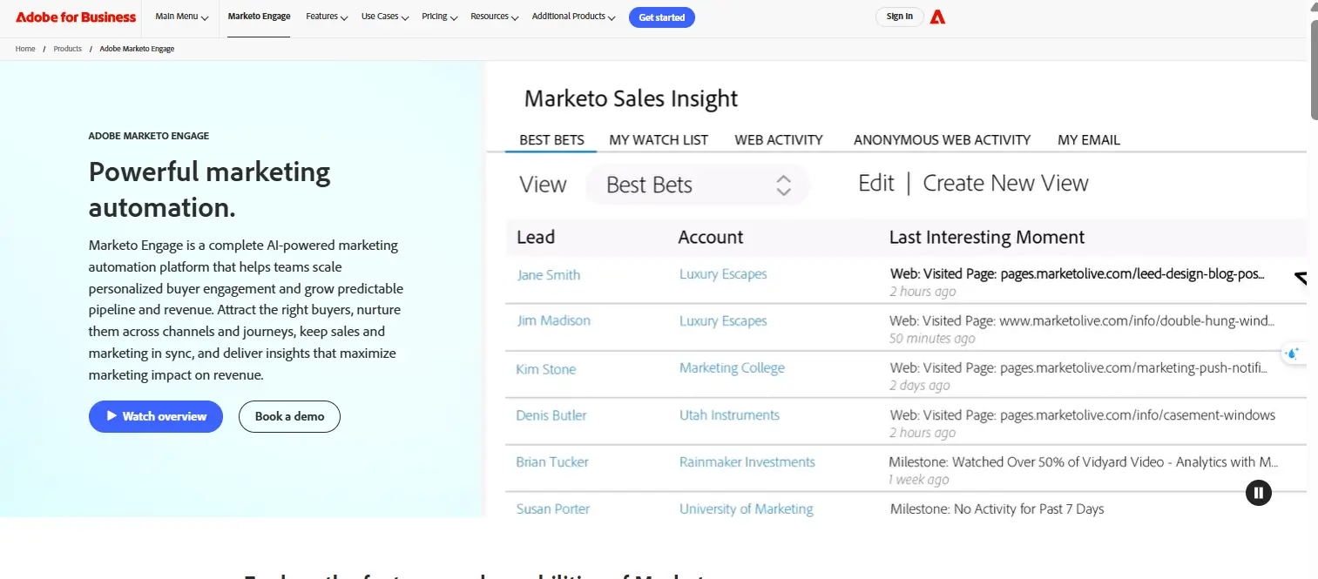Select the Marketo Engage nav tab
1318x579 pixels.
pos(259,17)
